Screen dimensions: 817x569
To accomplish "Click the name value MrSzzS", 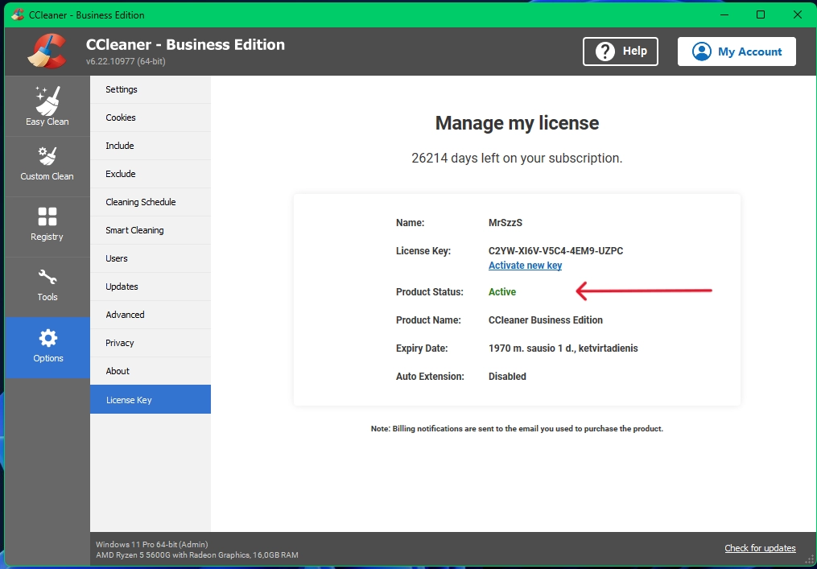I will [505, 222].
